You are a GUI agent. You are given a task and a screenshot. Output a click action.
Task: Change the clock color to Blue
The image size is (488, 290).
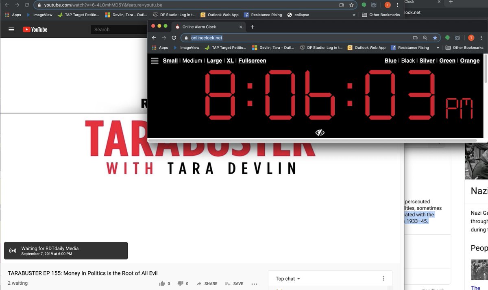point(390,61)
